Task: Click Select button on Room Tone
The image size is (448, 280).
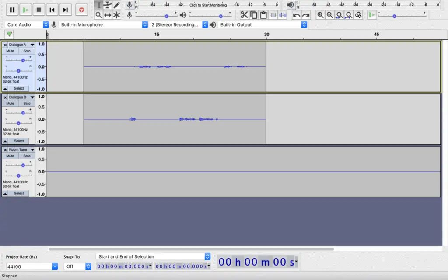Action: (19, 194)
